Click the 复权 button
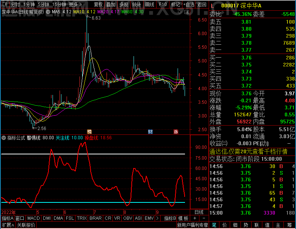 [x=98, y=4]
